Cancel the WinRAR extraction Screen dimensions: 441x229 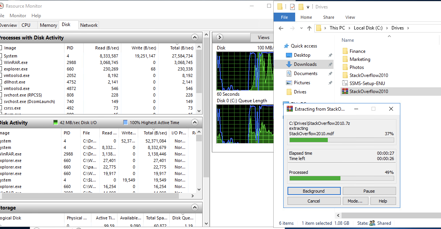pyautogui.click(x=314, y=201)
